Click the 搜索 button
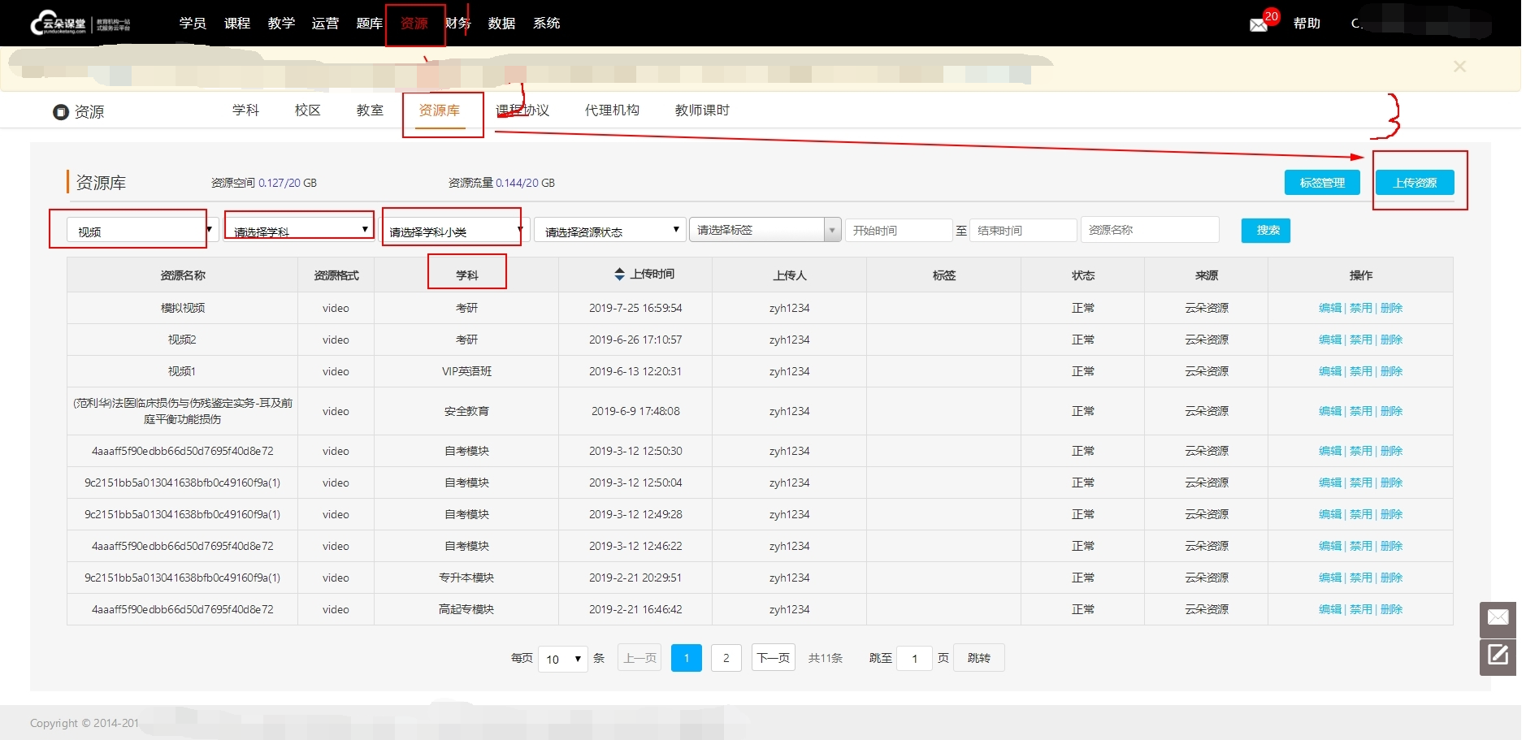The width and height of the screenshot is (1526, 740). (1266, 231)
